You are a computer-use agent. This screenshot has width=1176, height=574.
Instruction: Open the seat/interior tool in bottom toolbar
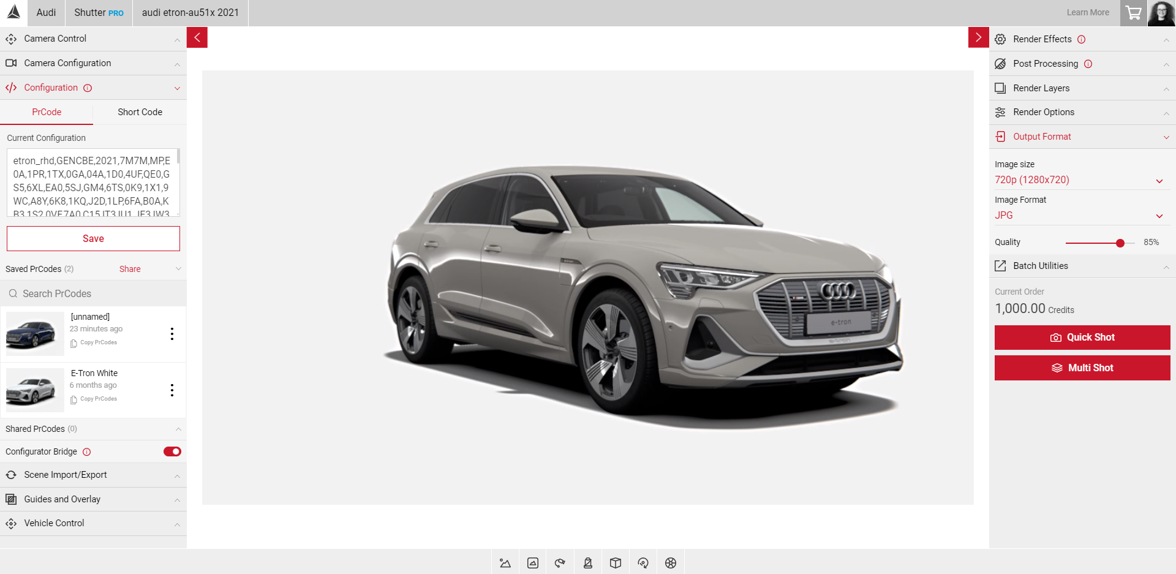(588, 563)
